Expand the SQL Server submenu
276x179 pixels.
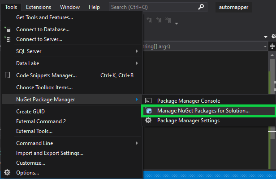(x=72, y=51)
